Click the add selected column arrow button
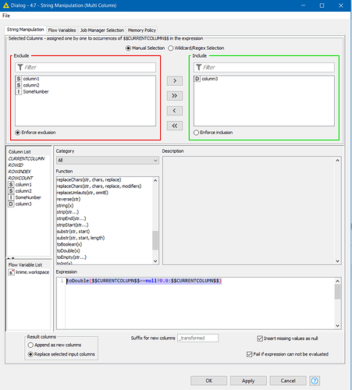This screenshot has height=390, width=352. pyautogui.click(x=175, y=81)
